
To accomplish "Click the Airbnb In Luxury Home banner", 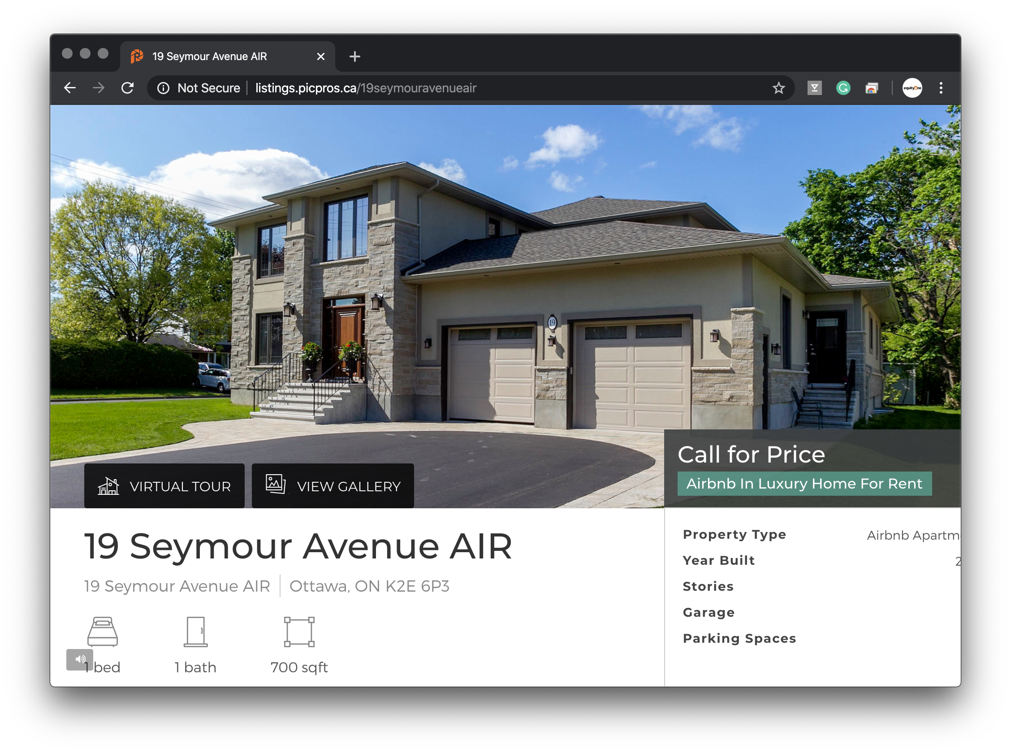I will (x=804, y=484).
